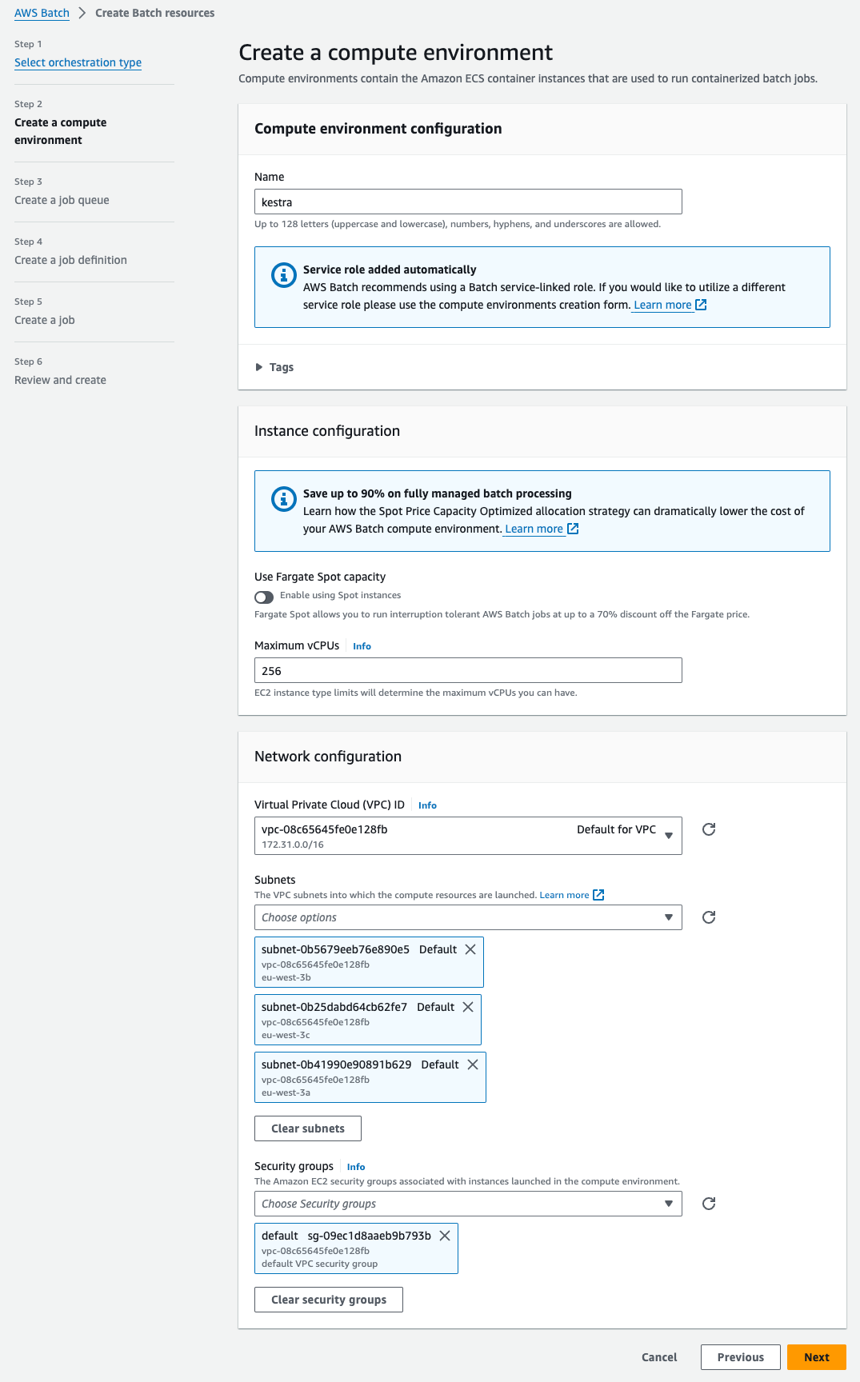Click refresh icon beside Subnets dropdown
The image size is (860, 1382).
tap(708, 917)
